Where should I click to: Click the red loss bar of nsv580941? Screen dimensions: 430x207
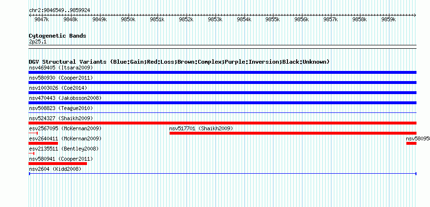pos(57,164)
